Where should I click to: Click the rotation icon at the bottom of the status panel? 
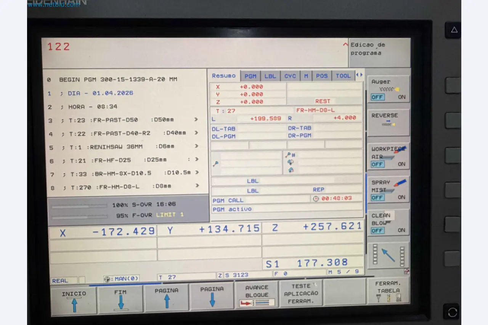(291, 170)
